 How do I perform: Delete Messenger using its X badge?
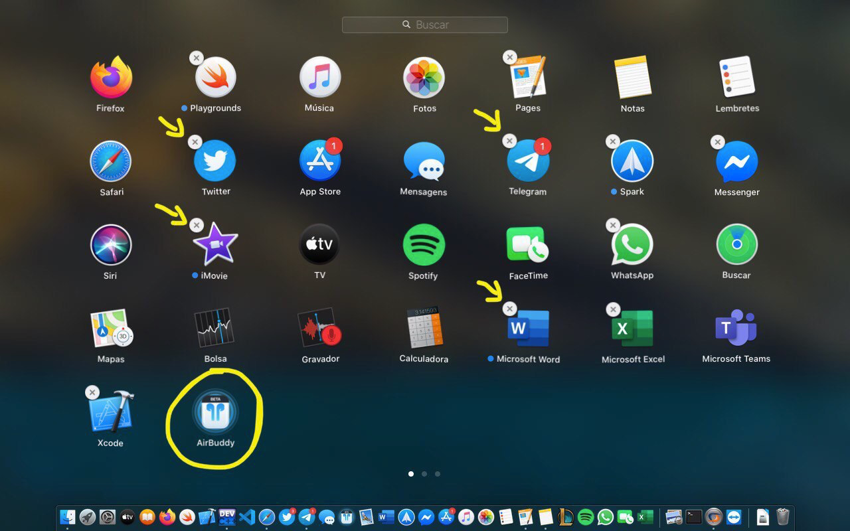[717, 142]
